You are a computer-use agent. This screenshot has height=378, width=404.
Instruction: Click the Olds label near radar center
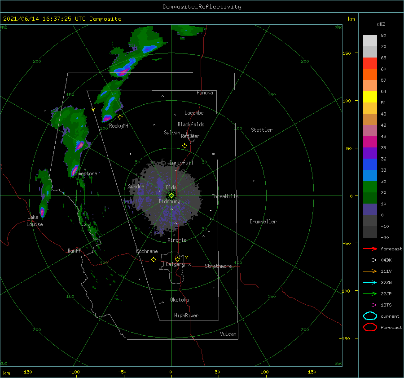[171, 187]
